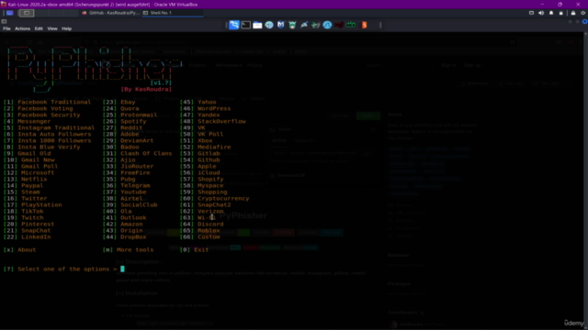588x330 pixels.
Task: Launch the green block dock icon
Action: tap(351, 25)
